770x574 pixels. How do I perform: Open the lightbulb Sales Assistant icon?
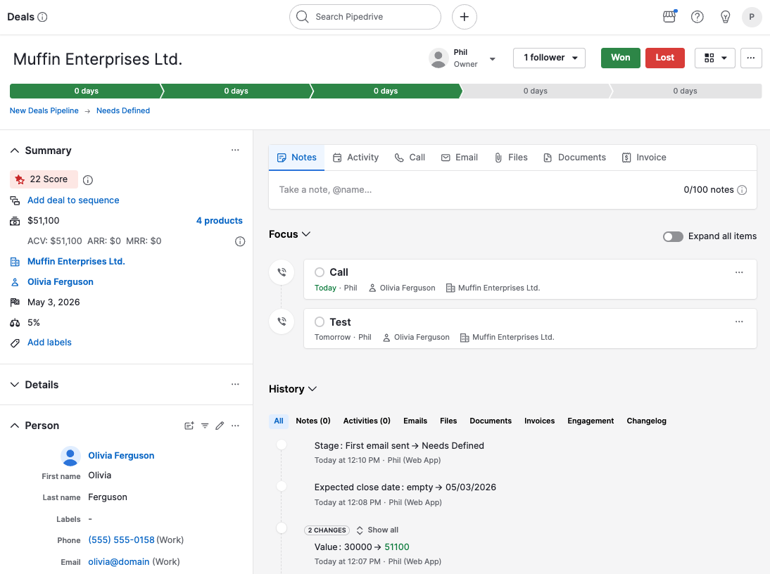click(725, 17)
